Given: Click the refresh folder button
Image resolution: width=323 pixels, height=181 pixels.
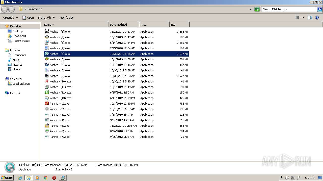Looking at the screenshot, I should (x=257, y=9).
